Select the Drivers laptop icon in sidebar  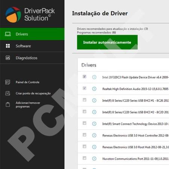pyautogui.click(x=8, y=34)
